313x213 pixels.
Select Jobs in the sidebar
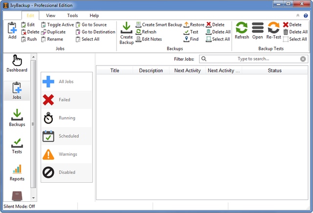[x=17, y=91]
